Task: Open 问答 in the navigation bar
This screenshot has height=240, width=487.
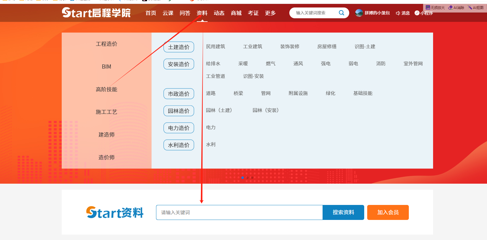Action: click(185, 13)
